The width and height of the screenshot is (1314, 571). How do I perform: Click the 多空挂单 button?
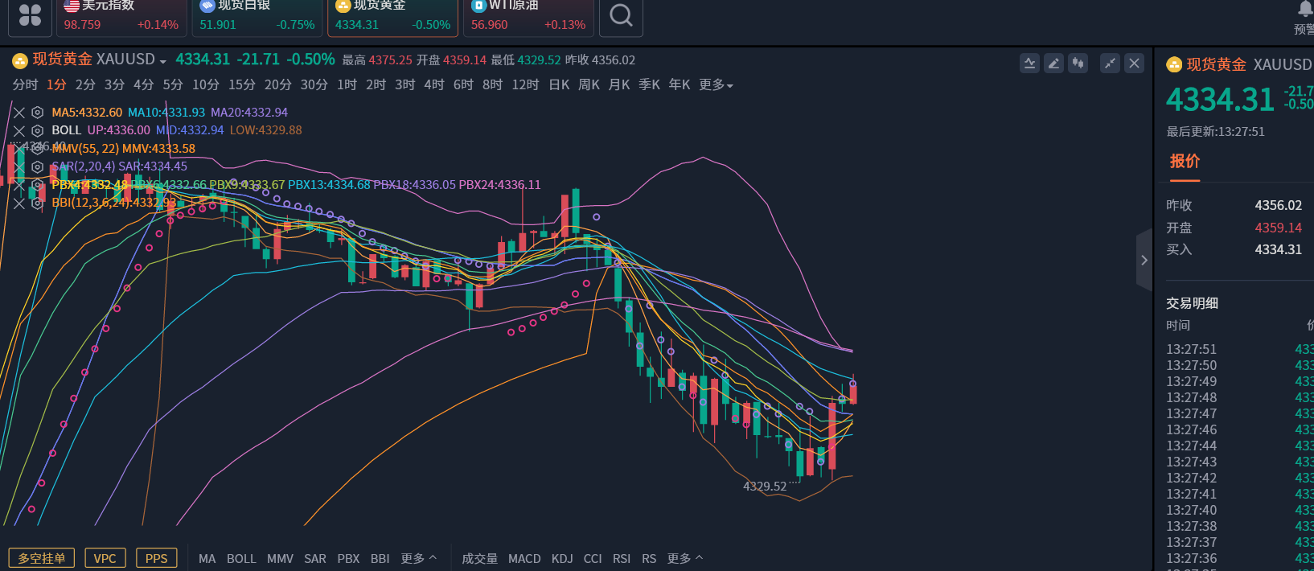coord(42,558)
